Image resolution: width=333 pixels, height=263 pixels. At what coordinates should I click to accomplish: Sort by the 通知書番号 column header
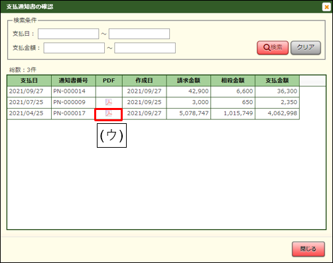coord(74,81)
